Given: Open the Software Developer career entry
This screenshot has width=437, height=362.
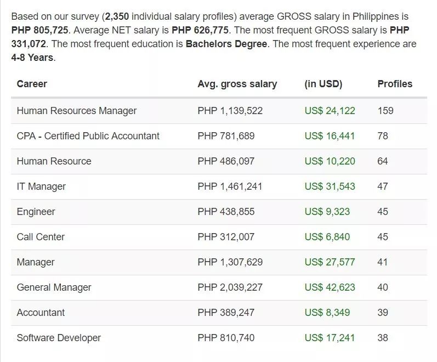Looking at the screenshot, I should pos(59,338).
